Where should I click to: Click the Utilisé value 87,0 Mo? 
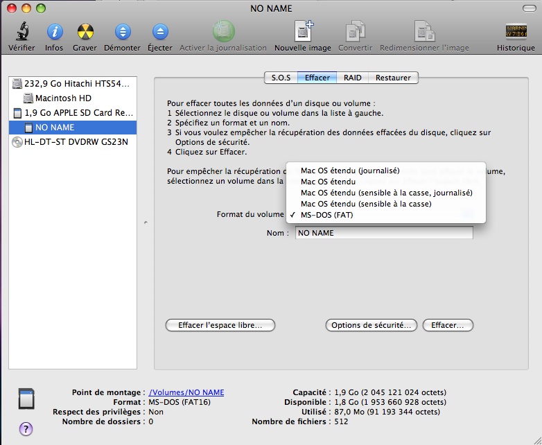pyautogui.click(x=387, y=412)
